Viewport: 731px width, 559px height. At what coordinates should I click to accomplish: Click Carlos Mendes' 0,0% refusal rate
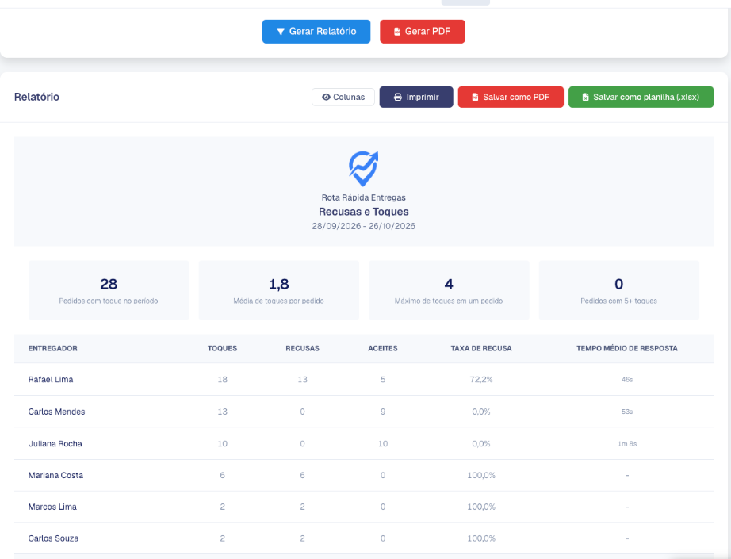click(481, 412)
